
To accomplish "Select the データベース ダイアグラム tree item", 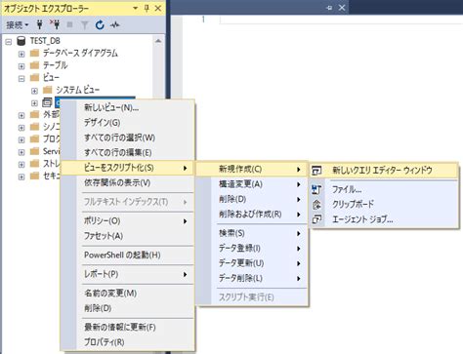I will point(80,53).
